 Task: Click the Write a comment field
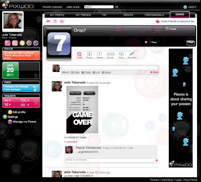coord(110,160)
